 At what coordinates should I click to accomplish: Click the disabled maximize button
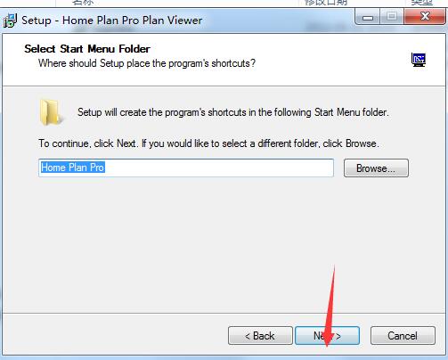click(391, 16)
